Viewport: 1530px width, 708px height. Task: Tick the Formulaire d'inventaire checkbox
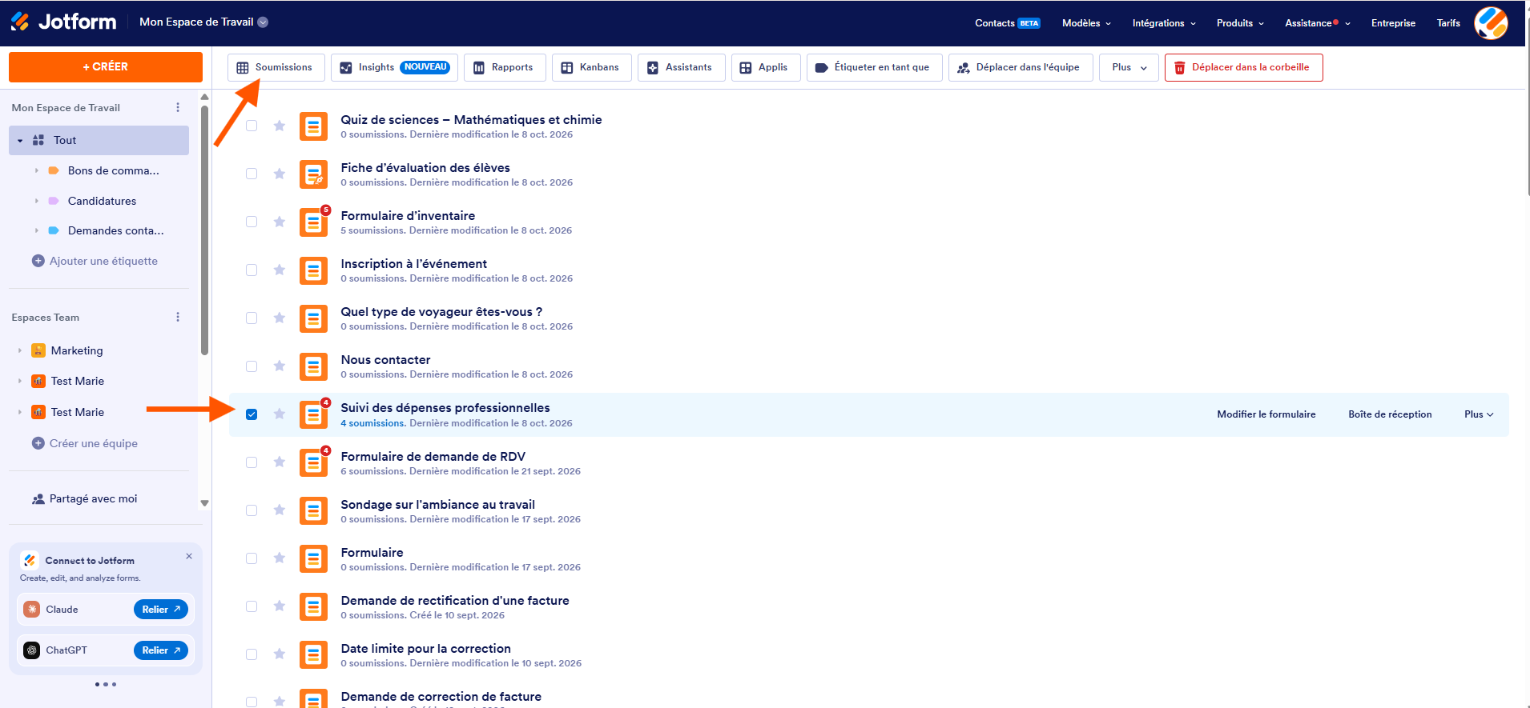click(252, 222)
